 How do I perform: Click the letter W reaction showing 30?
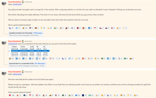(38, 59)
